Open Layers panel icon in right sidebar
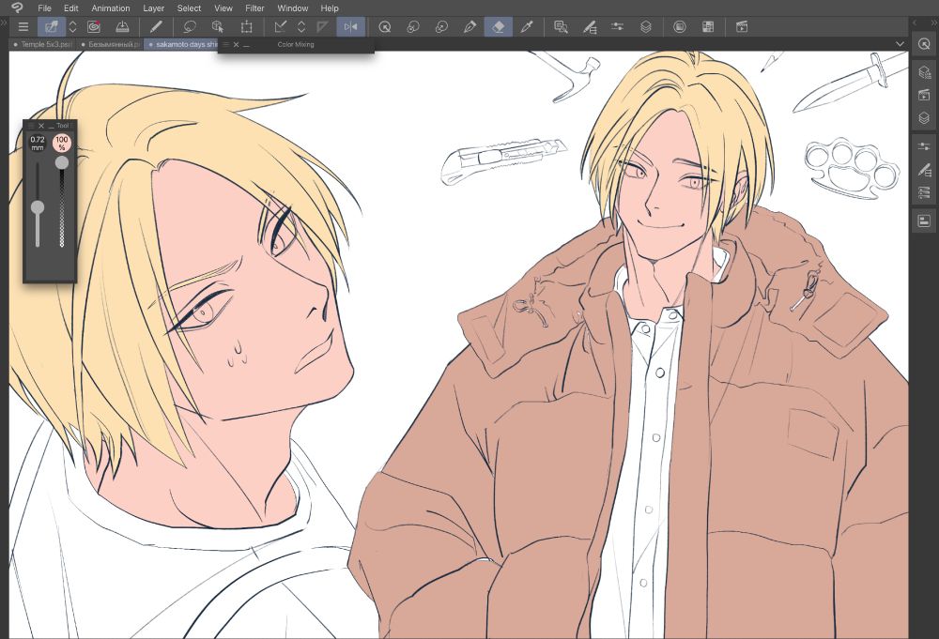 (924, 118)
